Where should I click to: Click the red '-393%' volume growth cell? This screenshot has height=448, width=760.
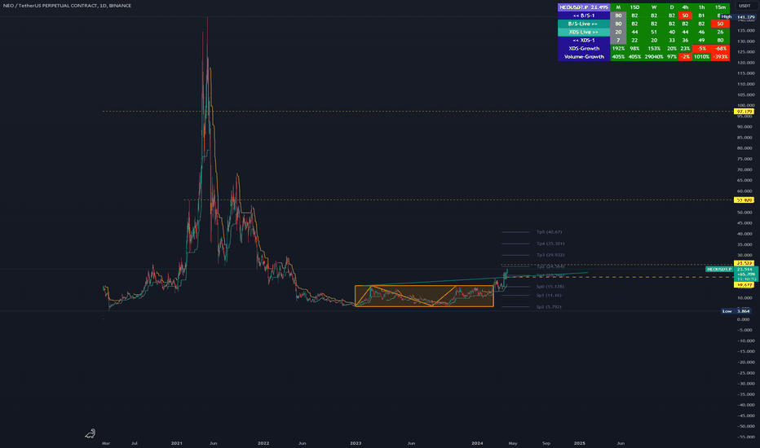point(720,57)
